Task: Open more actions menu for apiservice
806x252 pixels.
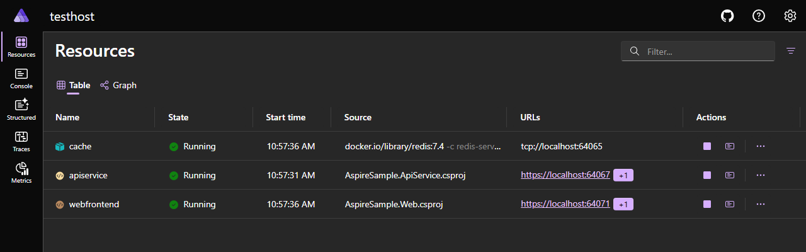Action: pos(760,175)
